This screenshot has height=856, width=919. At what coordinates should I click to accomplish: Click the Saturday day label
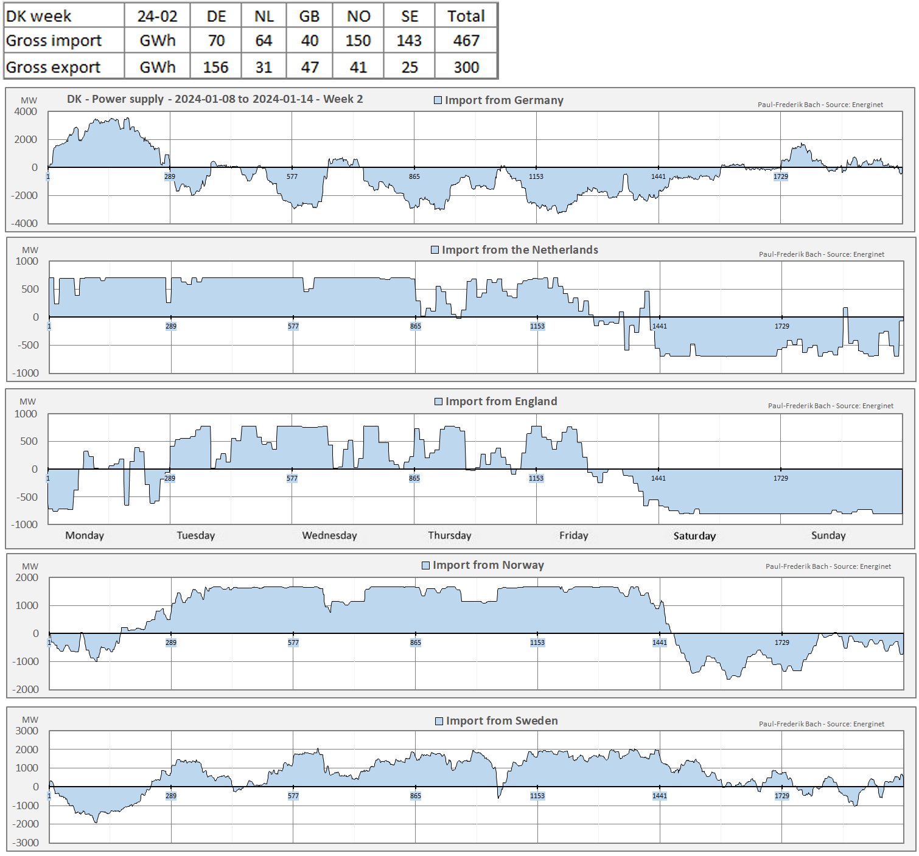(694, 536)
